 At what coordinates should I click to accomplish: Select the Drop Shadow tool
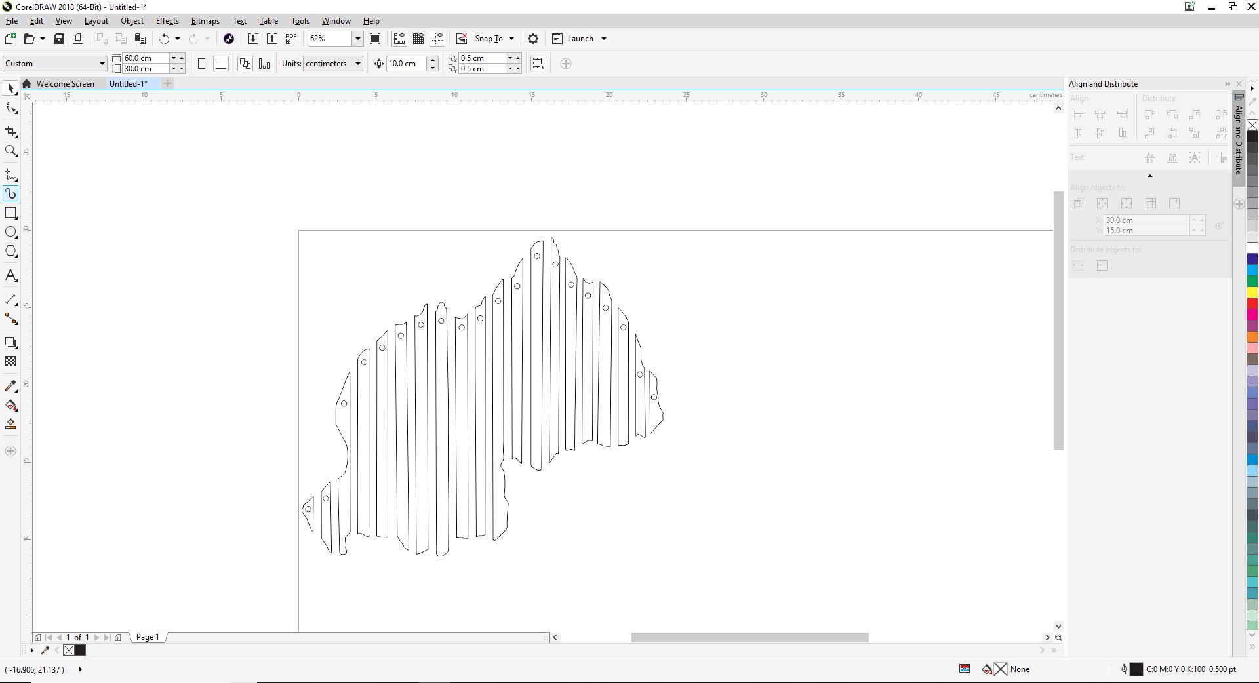coord(10,342)
